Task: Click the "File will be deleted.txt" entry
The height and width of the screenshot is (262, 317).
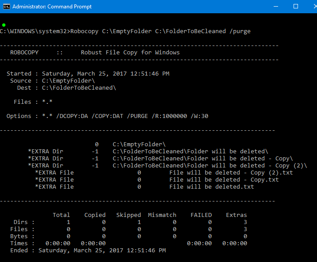Action: pyautogui.click(x=211, y=187)
